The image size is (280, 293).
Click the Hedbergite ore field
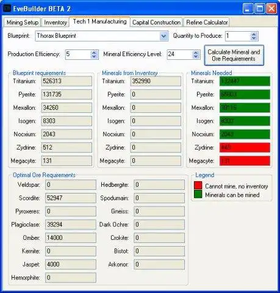point(159,185)
